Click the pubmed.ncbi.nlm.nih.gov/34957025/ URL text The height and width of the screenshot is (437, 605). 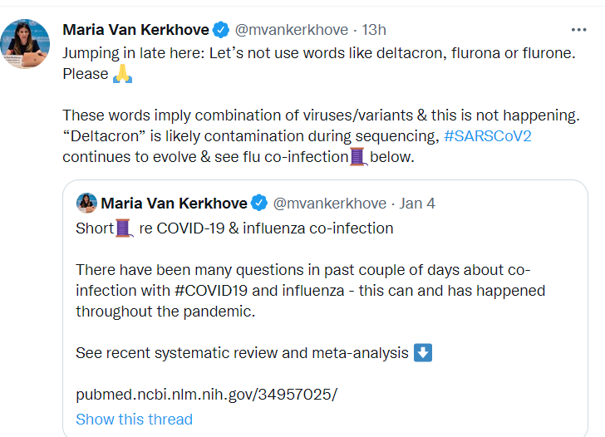point(206,394)
